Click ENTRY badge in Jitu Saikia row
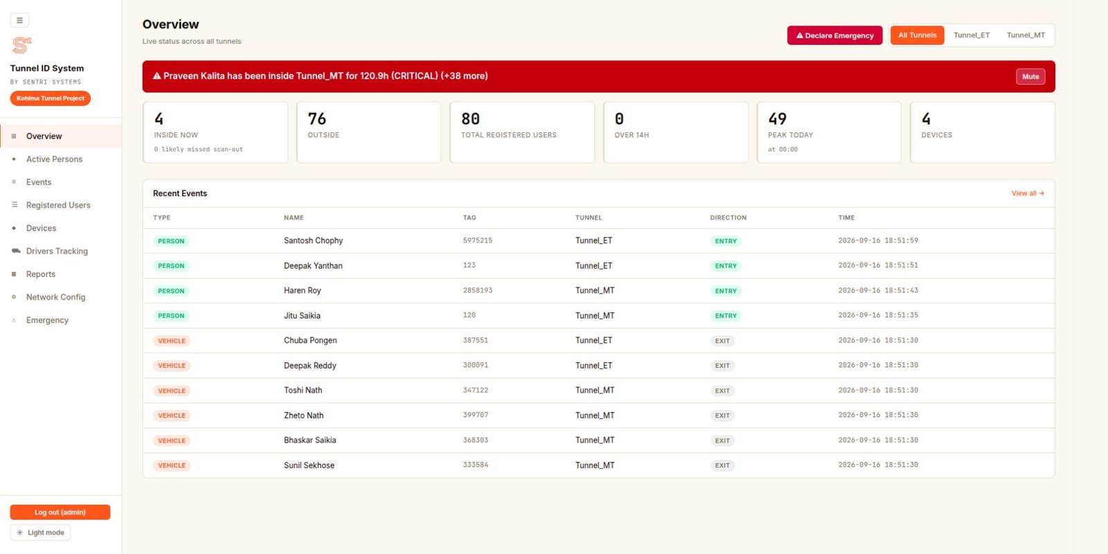The width and height of the screenshot is (1108, 554). 726,316
